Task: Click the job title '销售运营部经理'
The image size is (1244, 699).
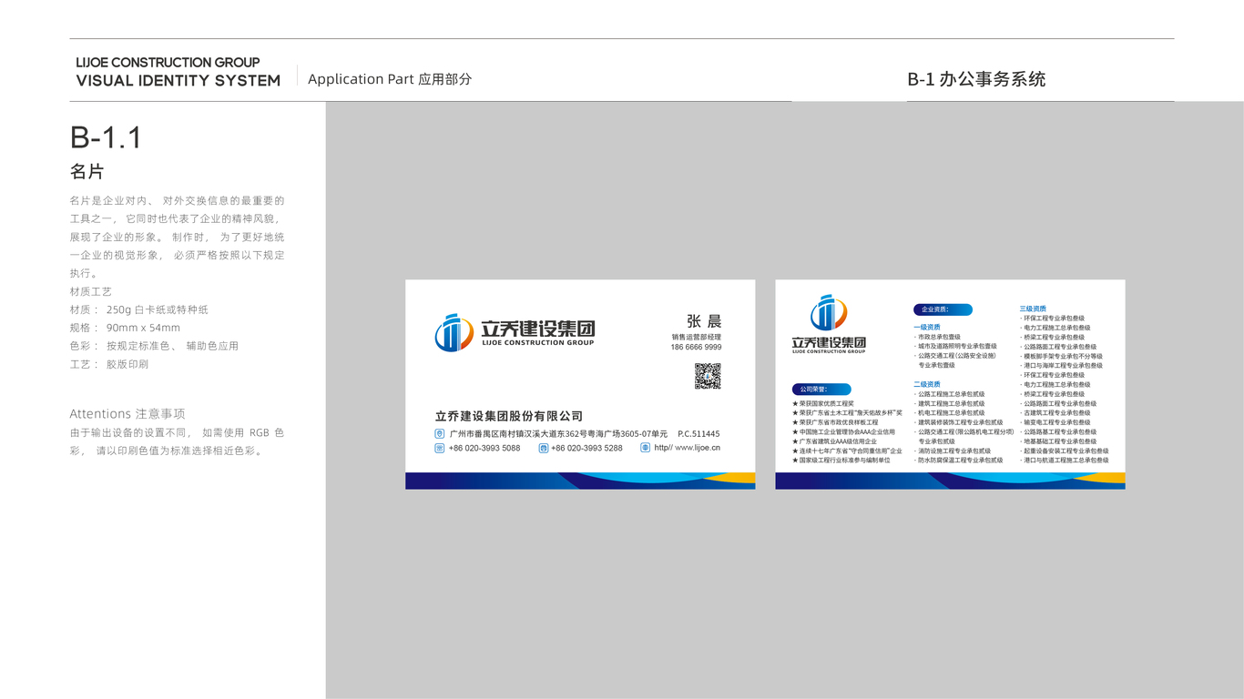Action: 697,338
